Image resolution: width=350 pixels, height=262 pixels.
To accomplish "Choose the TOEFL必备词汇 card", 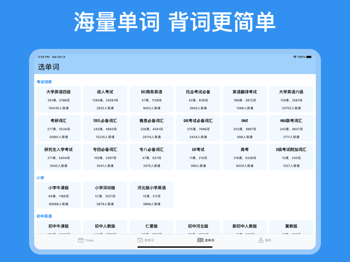I will tap(105, 128).
